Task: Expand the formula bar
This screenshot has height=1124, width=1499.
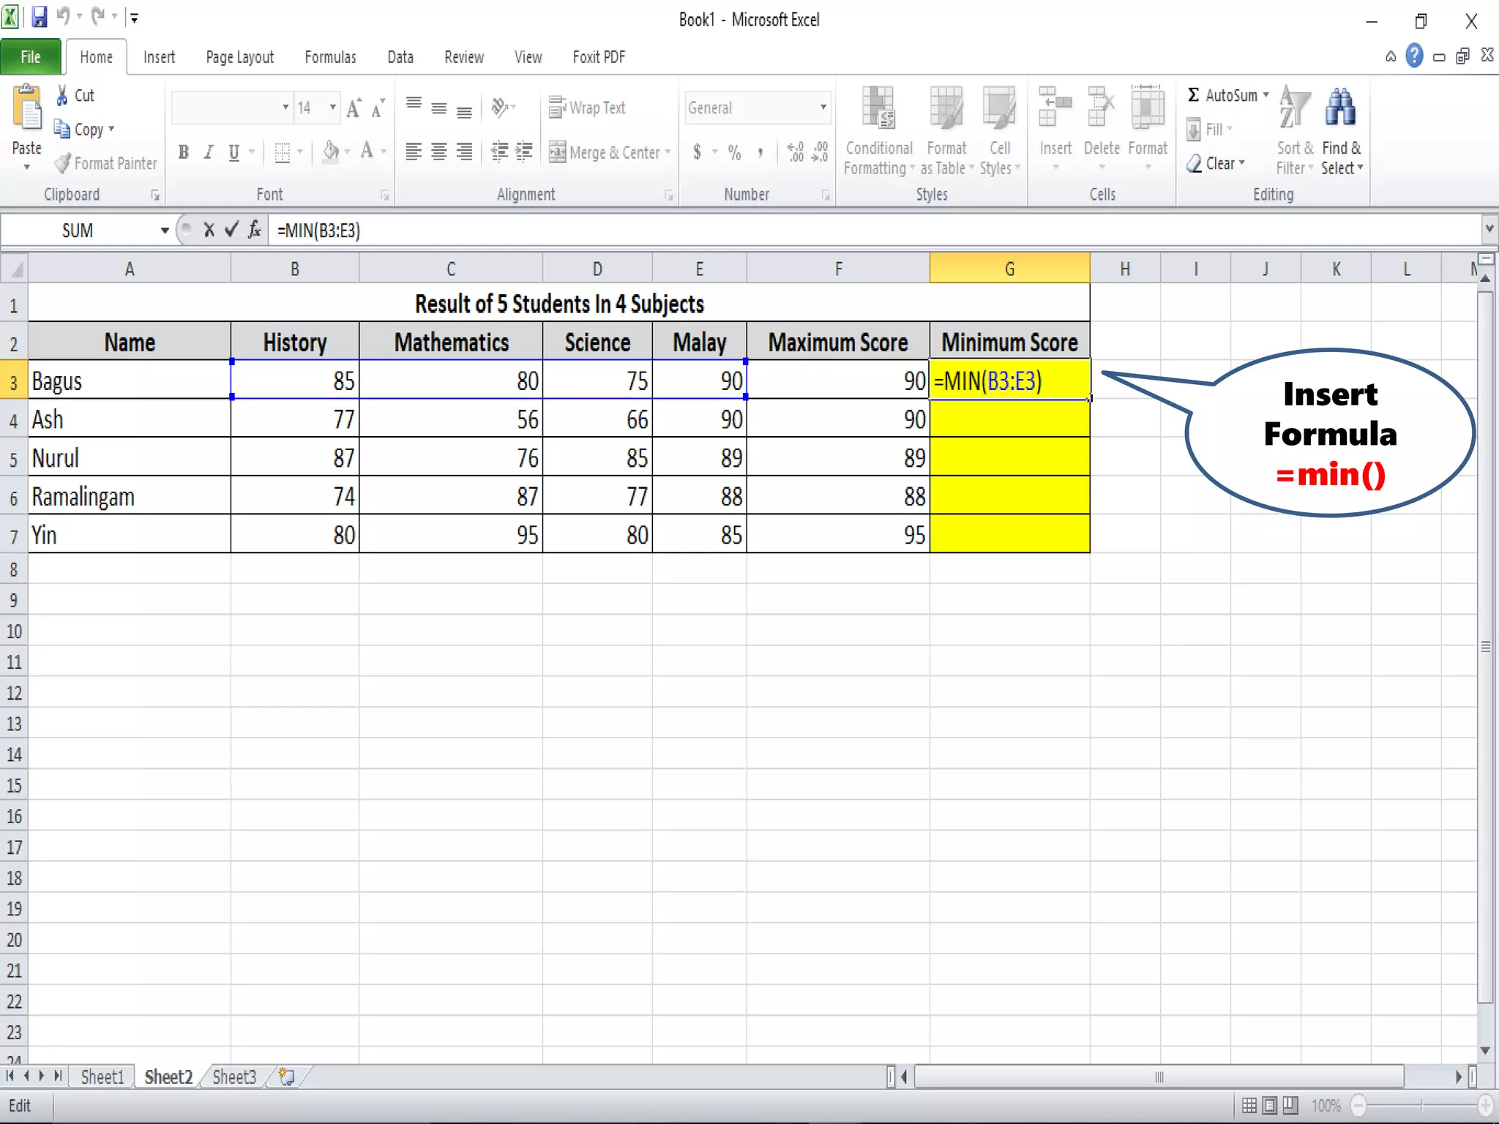Action: [1489, 230]
